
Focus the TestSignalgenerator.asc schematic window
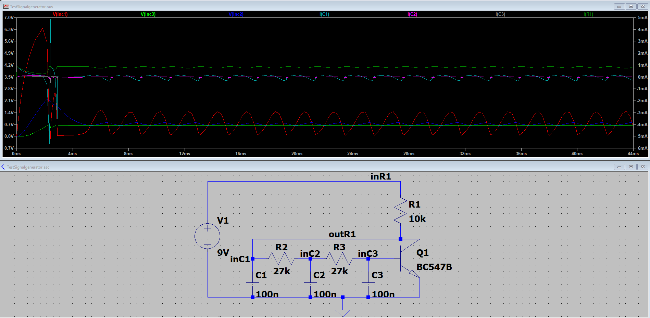(205, 167)
